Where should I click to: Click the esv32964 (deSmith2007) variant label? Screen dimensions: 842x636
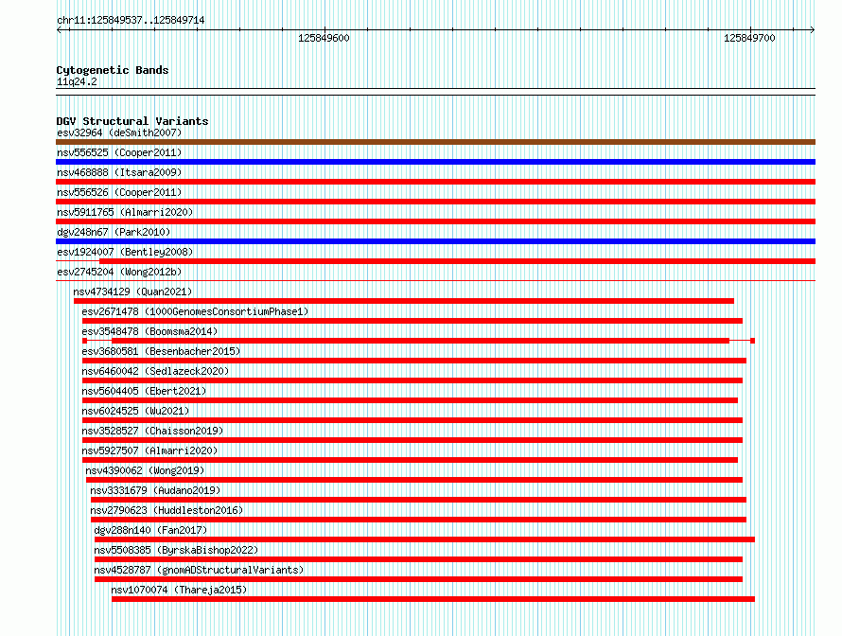(x=119, y=132)
